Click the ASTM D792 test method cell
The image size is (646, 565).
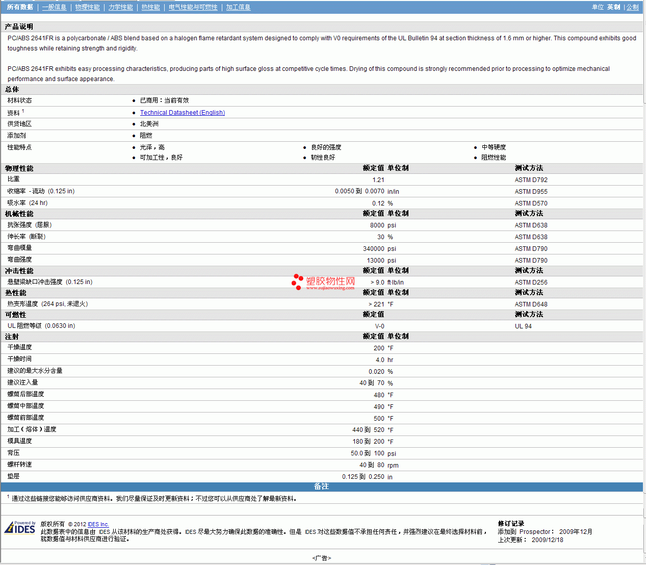(531, 180)
